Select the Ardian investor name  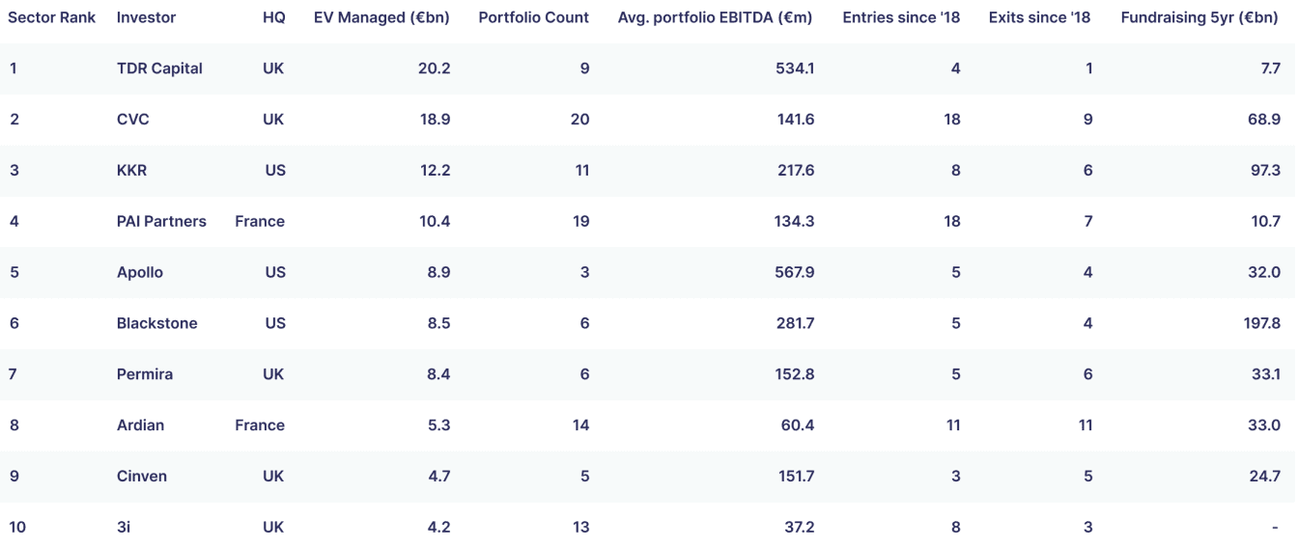tap(140, 425)
